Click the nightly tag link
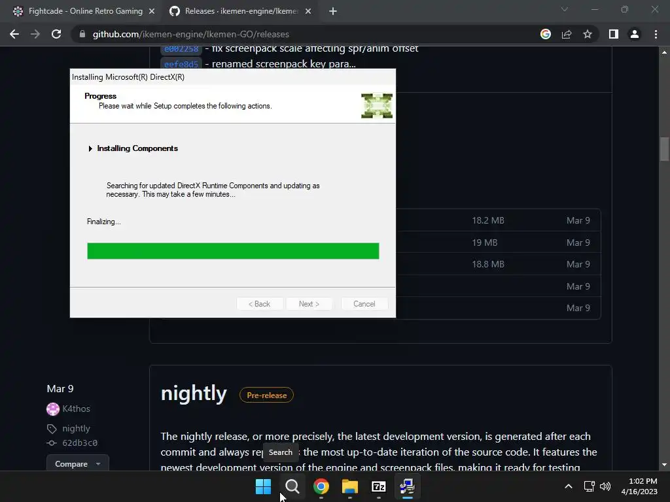The image size is (670, 502). click(x=76, y=428)
